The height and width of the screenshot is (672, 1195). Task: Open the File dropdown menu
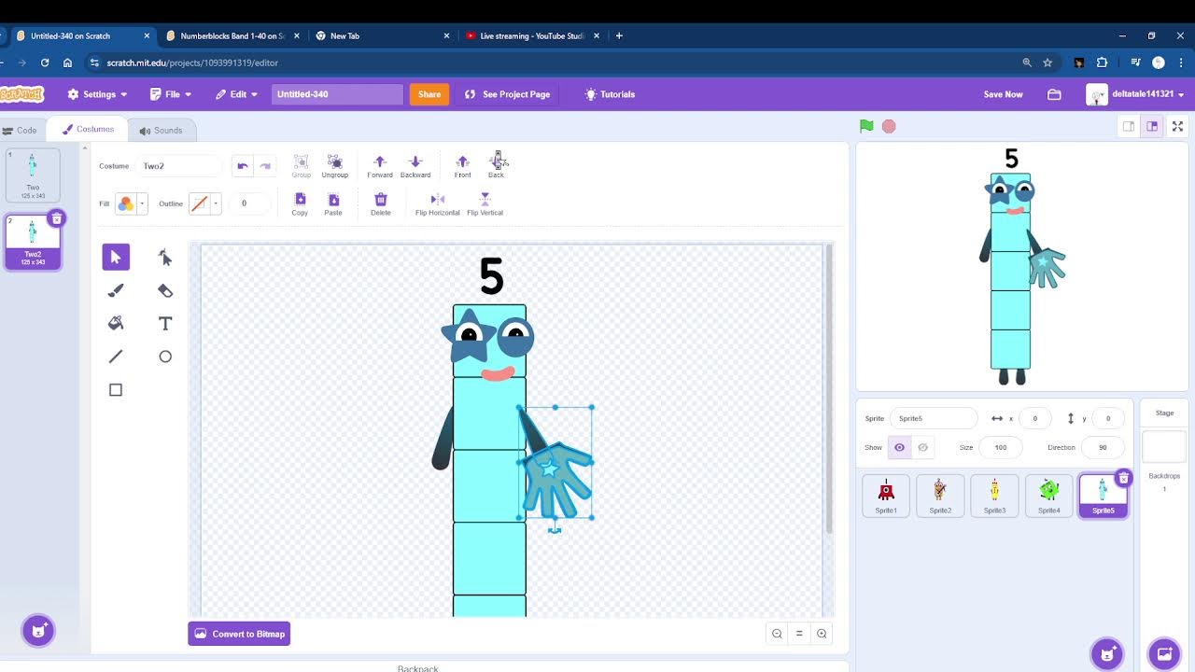pos(171,94)
